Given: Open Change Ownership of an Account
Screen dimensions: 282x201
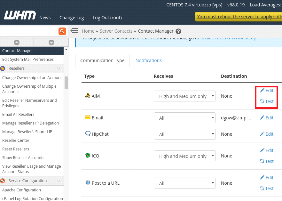Looking at the screenshot, I should pyautogui.click(x=32, y=78).
